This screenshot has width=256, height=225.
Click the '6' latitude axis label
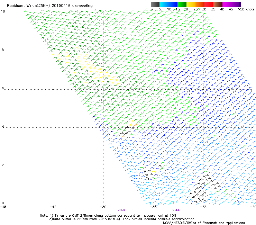(x=3, y=88)
